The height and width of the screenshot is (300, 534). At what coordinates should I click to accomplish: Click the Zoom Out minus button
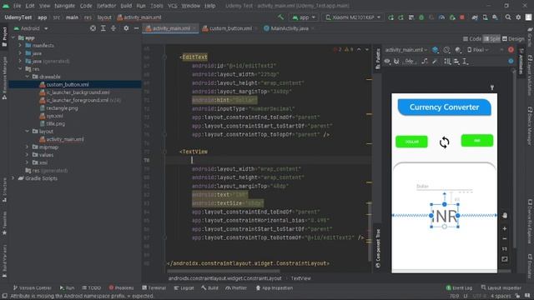coord(504,239)
